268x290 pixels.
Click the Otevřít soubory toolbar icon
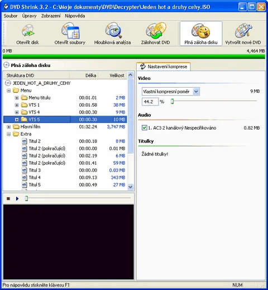[x=70, y=34]
